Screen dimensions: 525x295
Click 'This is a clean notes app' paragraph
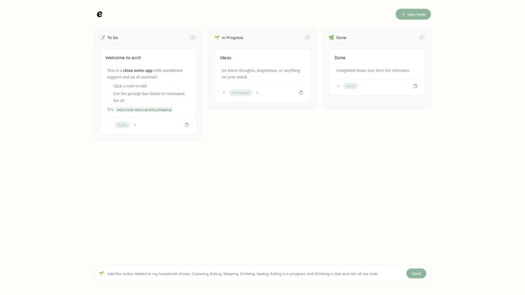145,74
